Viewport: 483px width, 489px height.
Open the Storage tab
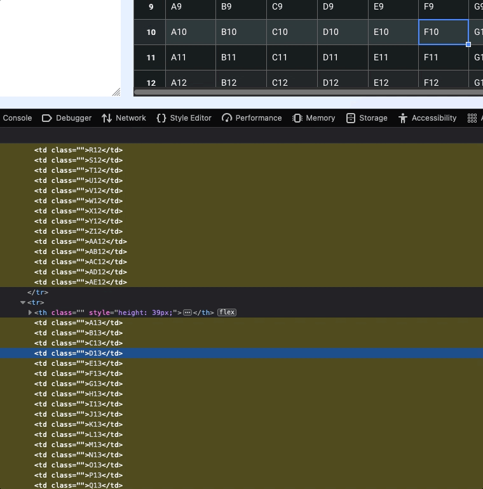pyautogui.click(x=367, y=118)
